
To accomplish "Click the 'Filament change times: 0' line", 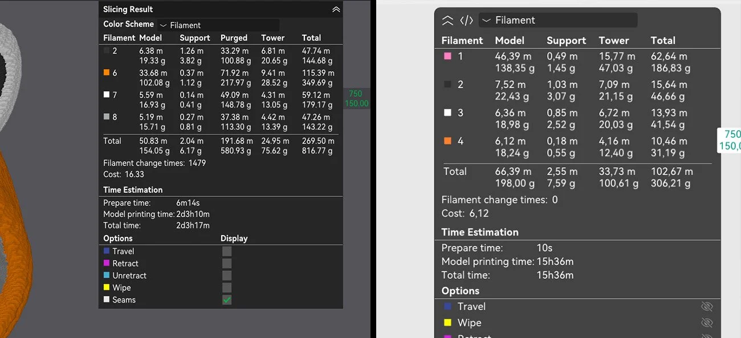I will 500,200.
